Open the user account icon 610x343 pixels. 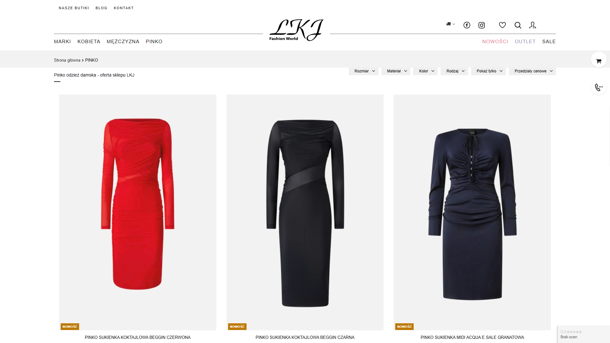(x=533, y=25)
